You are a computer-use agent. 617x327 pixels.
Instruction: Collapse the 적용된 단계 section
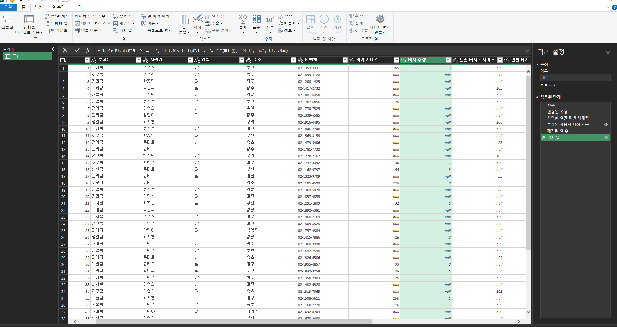tap(537, 97)
